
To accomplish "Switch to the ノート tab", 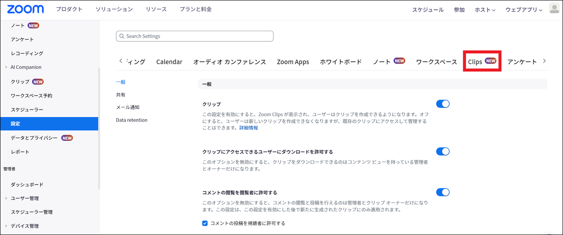I will point(389,62).
